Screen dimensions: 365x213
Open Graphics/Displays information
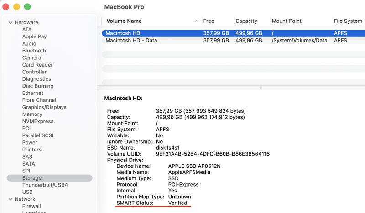[44, 107]
